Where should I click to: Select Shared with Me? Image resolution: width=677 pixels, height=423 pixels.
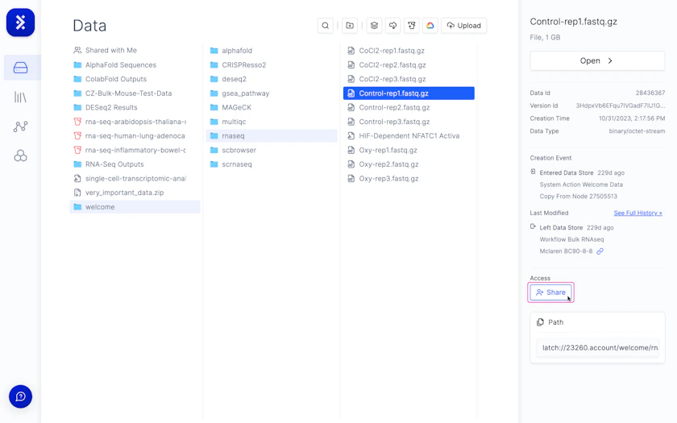135,51
